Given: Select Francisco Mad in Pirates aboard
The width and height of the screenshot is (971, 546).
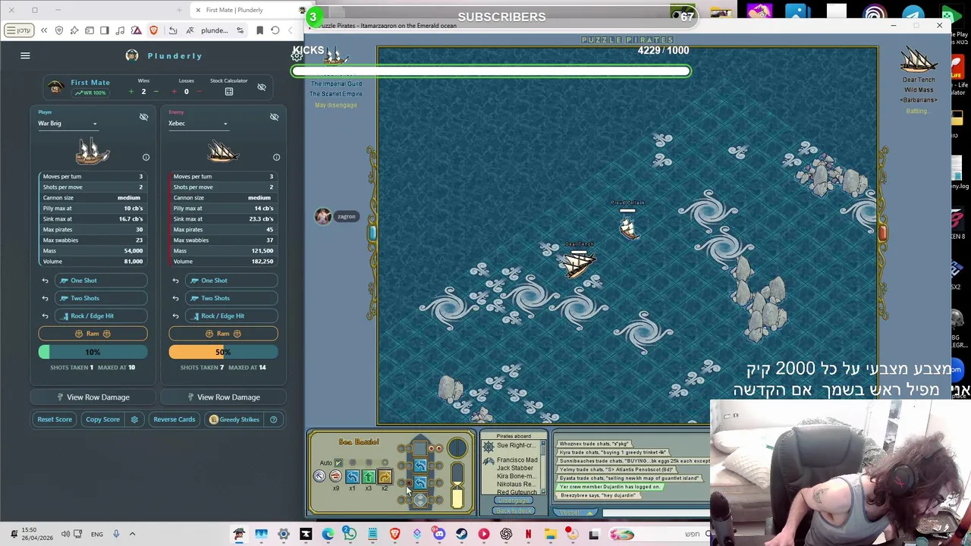Looking at the screenshot, I should (517, 460).
